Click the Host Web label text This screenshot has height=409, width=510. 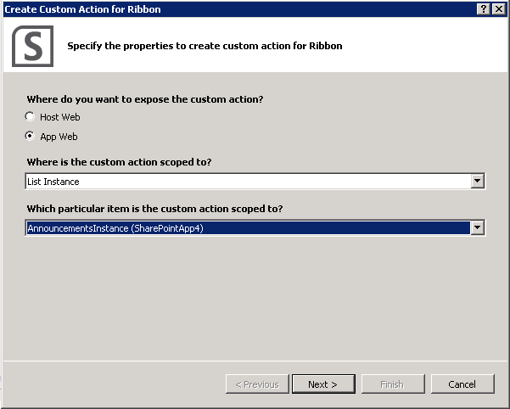coord(60,117)
